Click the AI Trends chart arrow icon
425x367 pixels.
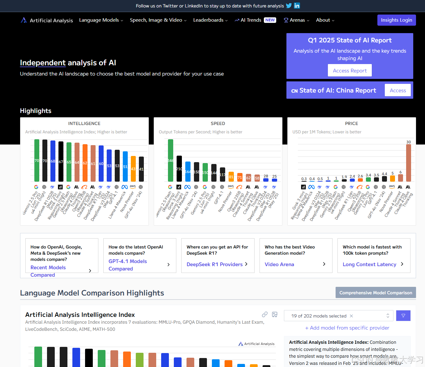(237, 20)
